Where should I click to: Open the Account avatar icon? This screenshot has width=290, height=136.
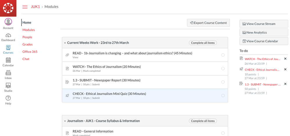[x=8, y=22]
